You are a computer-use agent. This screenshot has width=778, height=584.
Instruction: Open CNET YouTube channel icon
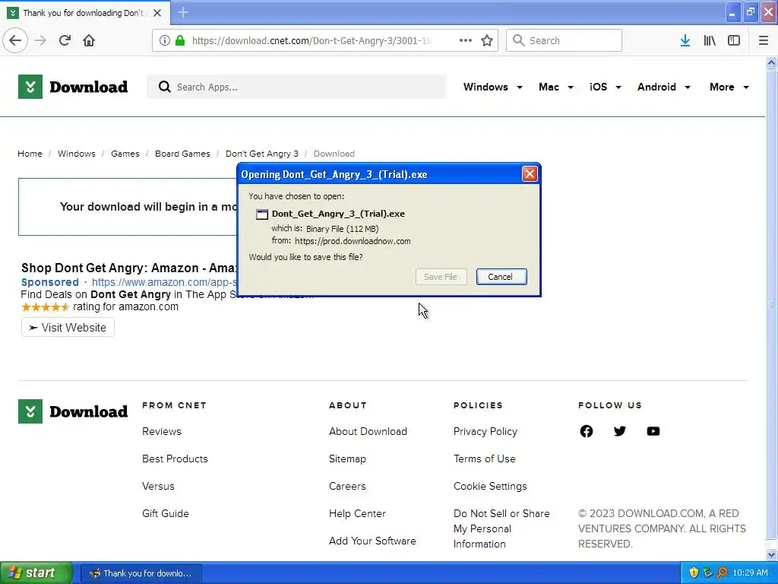[653, 431]
